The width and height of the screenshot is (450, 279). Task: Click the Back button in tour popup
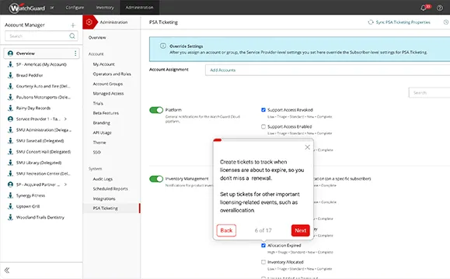coord(226,230)
